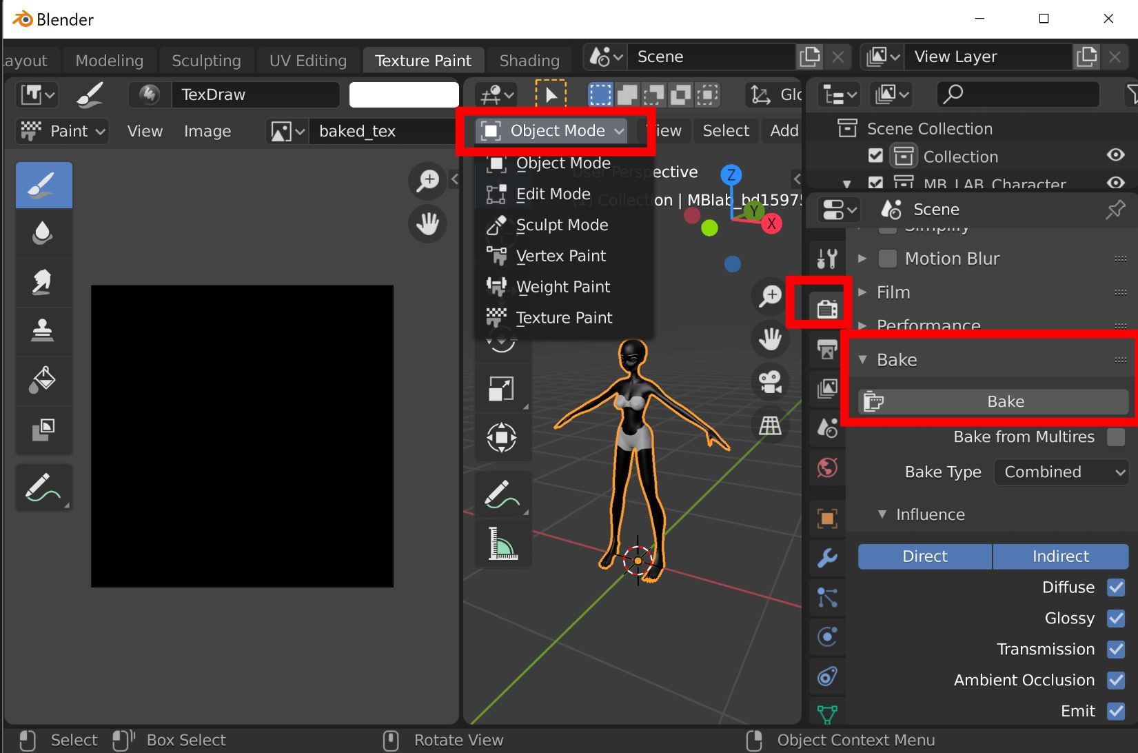The width and height of the screenshot is (1138, 753).
Task: Open the brush color swatch in the header
Action: click(403, 94)
